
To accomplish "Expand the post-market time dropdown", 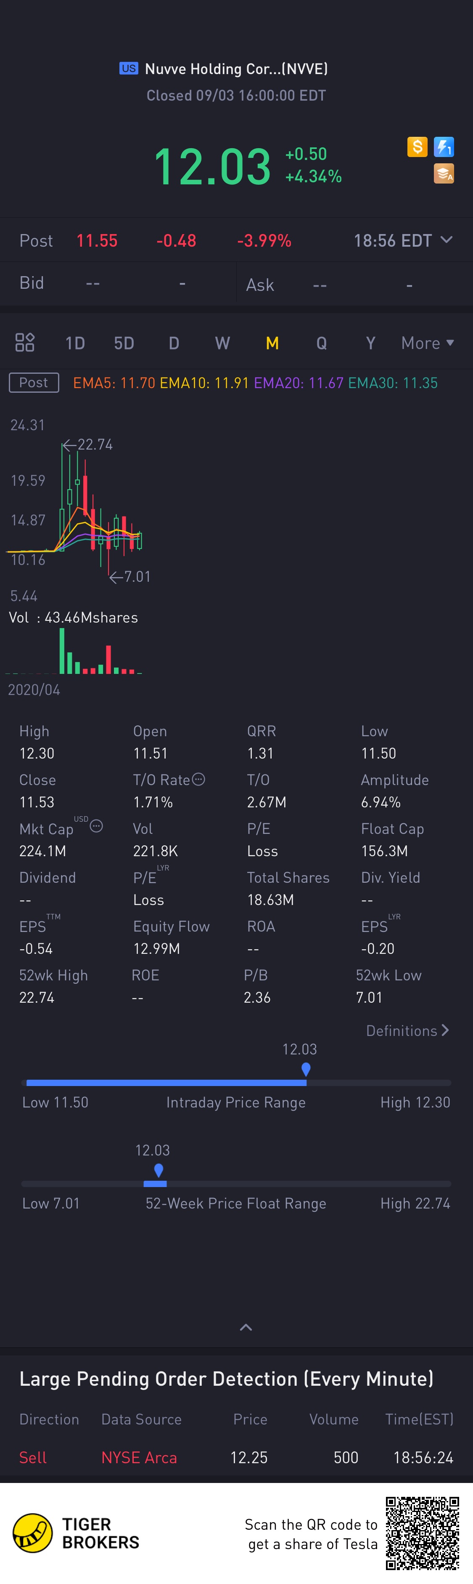I will pyautogui.click(x=447, y=240).
